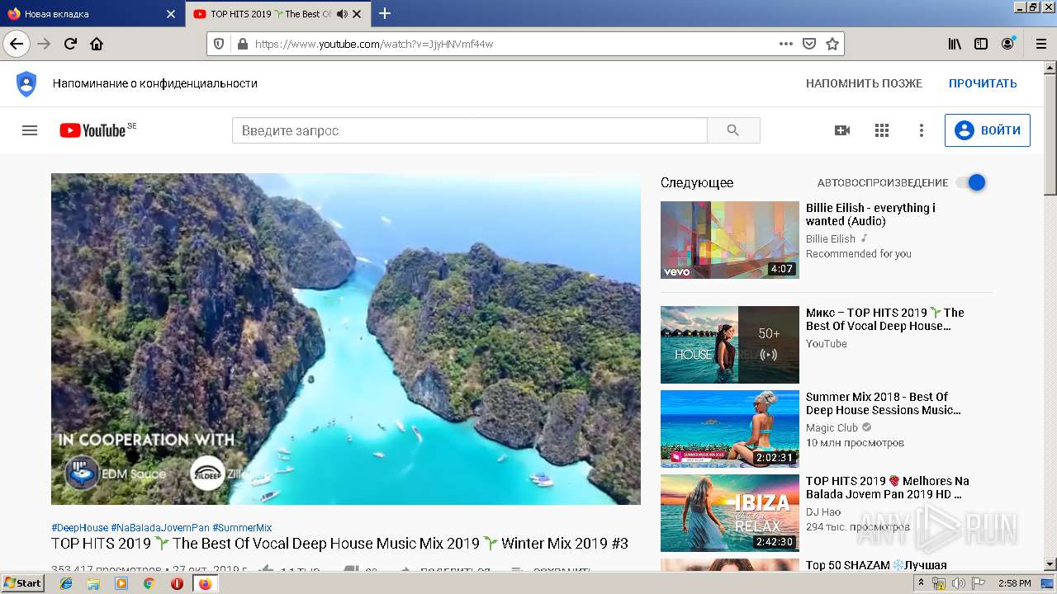Click the ВОЙТИ sign-in button
This screenshot has width=1057, height=594.
[988, 130]
